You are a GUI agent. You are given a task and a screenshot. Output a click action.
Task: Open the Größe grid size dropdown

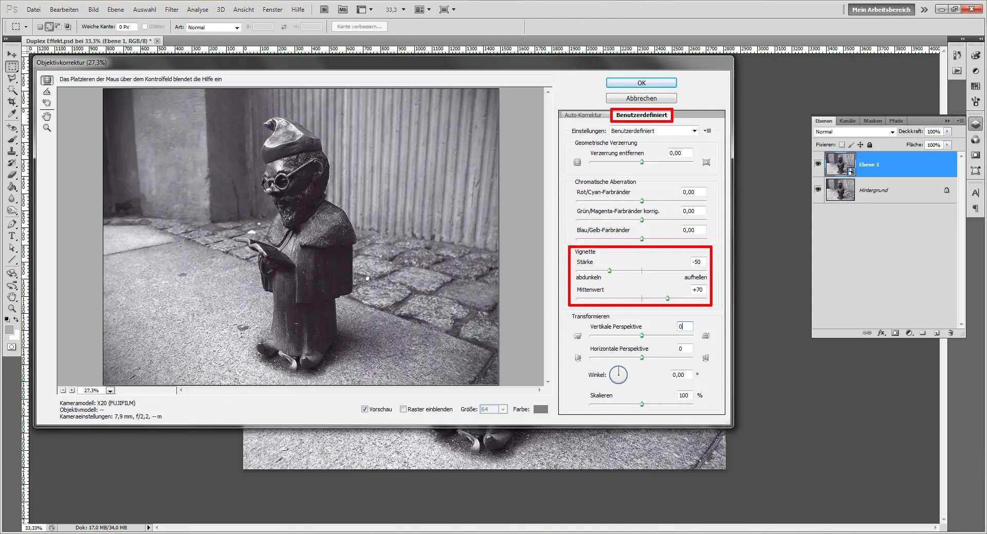(503, 409)
